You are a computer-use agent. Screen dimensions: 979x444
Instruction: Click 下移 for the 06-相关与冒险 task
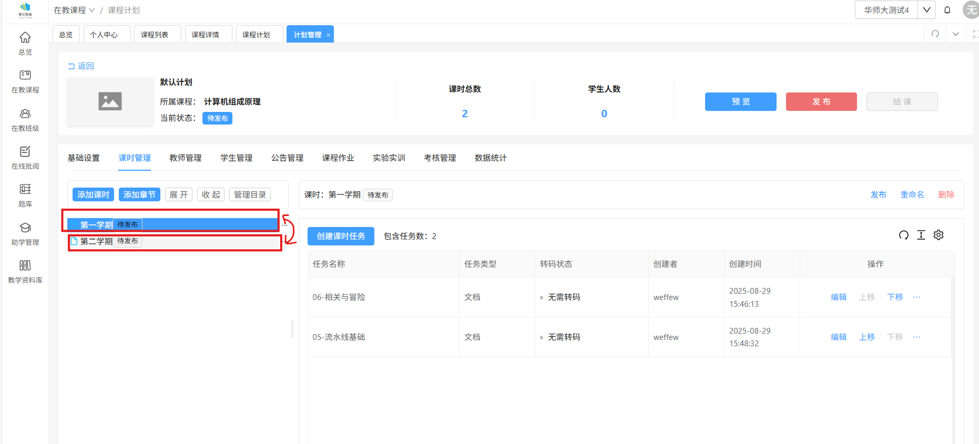tap(895, 297)
